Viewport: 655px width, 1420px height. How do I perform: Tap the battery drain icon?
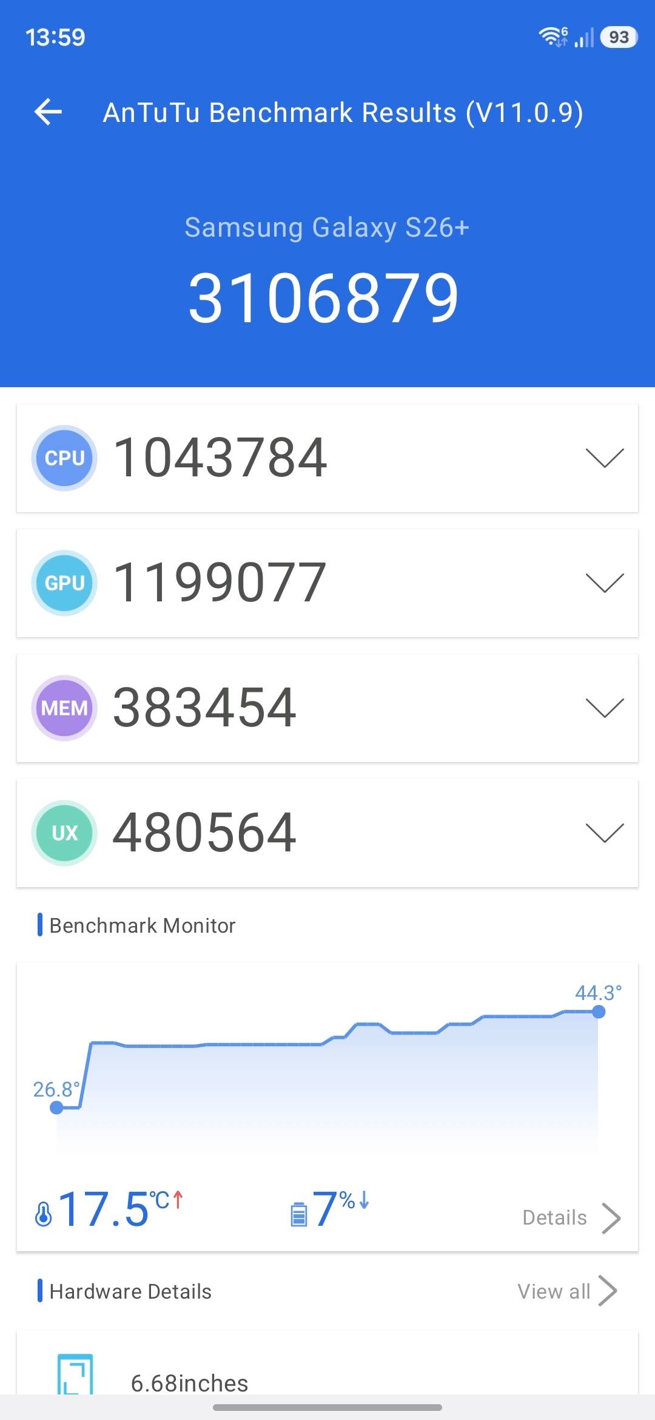pyautogui.click(x=299, y=1214)
